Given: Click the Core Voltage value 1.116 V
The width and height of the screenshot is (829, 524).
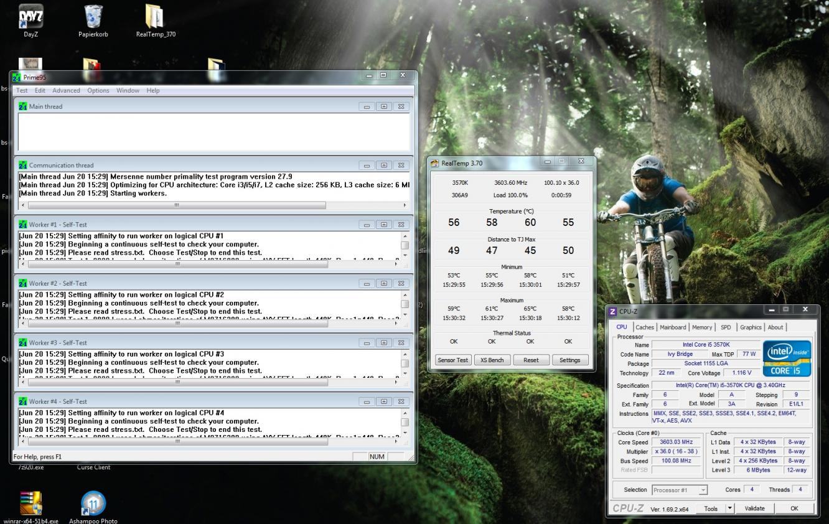Looking at the screenshot, I should (x=741, y=373).
